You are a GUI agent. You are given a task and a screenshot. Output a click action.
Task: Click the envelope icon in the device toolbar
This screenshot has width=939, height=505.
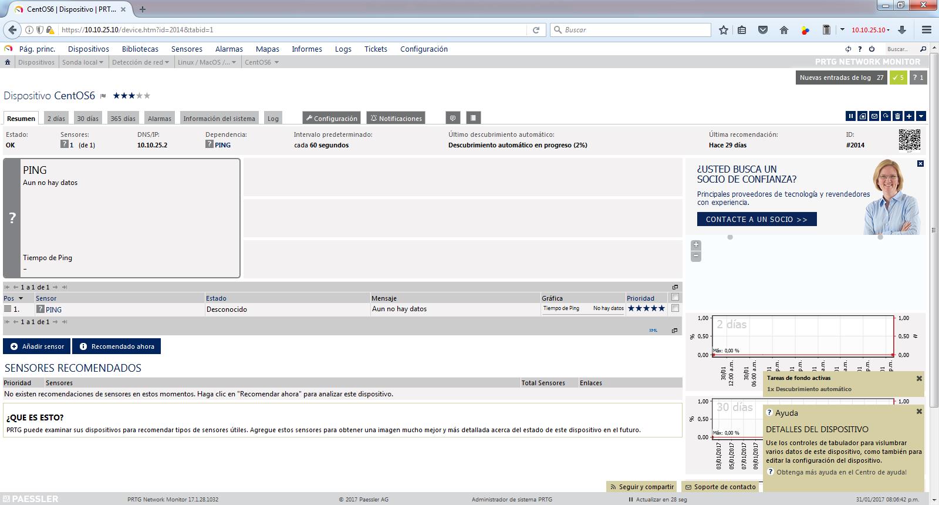(x=874, y=116)
